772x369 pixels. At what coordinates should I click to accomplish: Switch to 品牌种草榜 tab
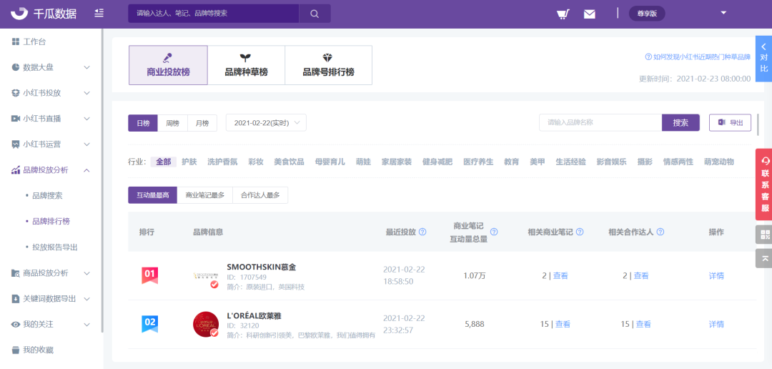(246, 65)
